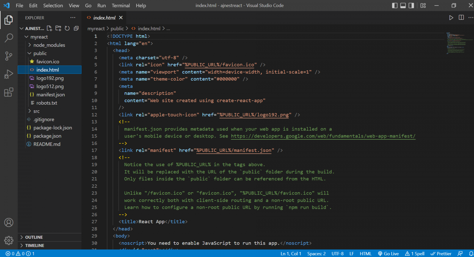Open the Source Control view

tap(9, 56)
